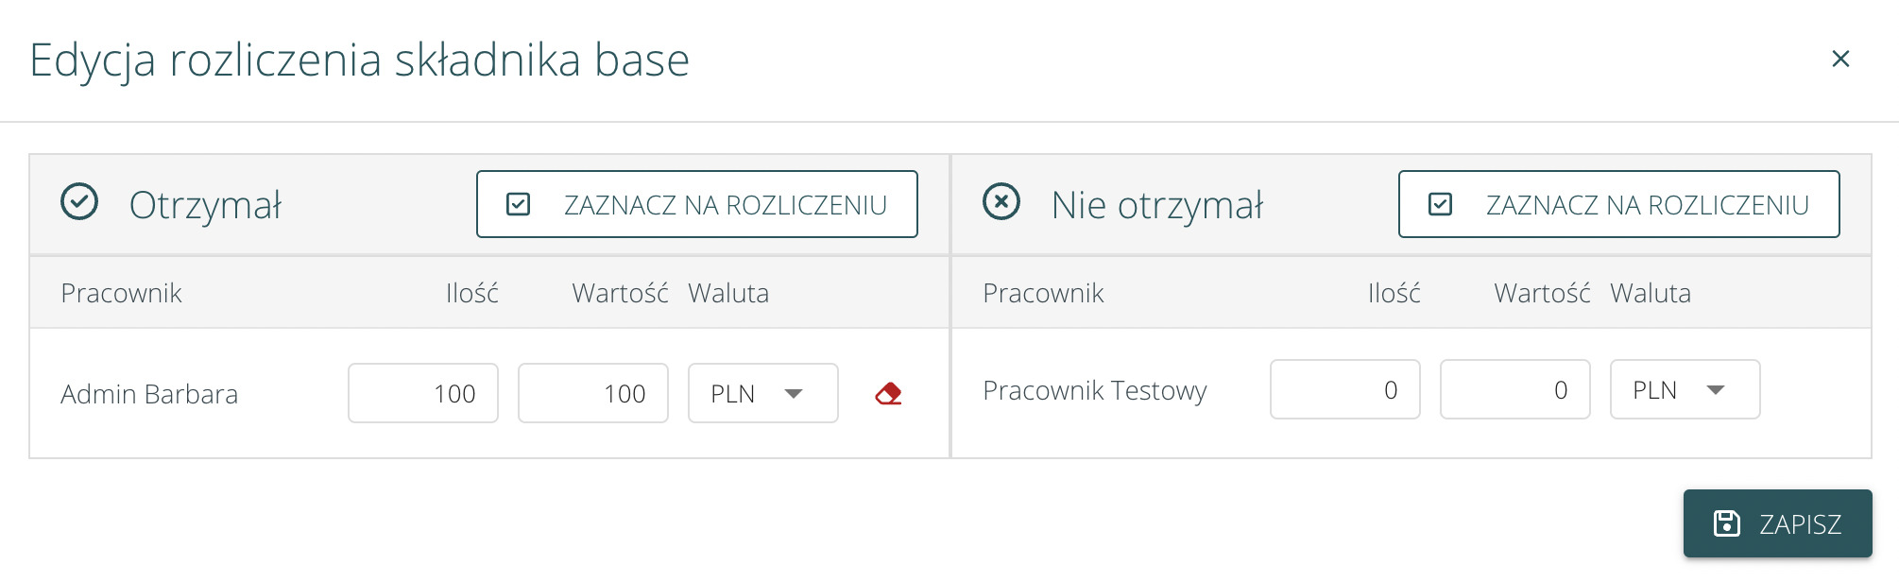Open the PLN currency dropdown for Pracownik Testowy

coord(1685,389)
